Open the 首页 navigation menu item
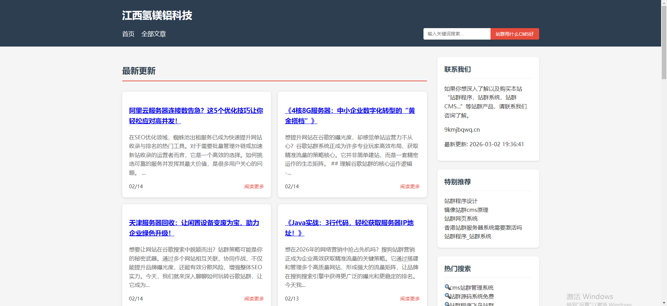 (x=128, y=34)
